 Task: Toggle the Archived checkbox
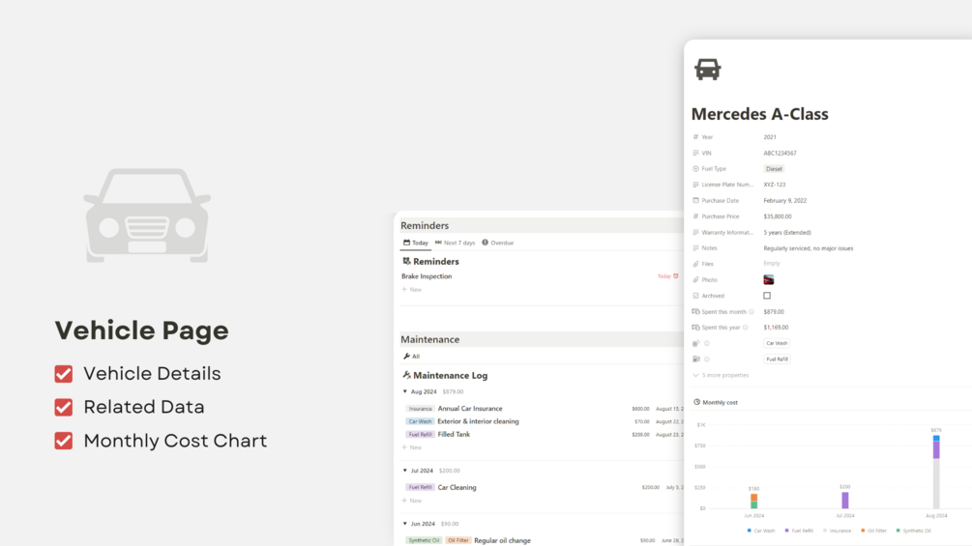767,296
